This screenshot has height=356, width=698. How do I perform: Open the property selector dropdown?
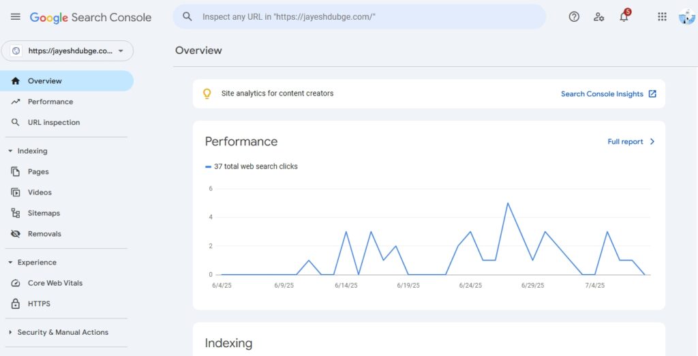[67, 50]
